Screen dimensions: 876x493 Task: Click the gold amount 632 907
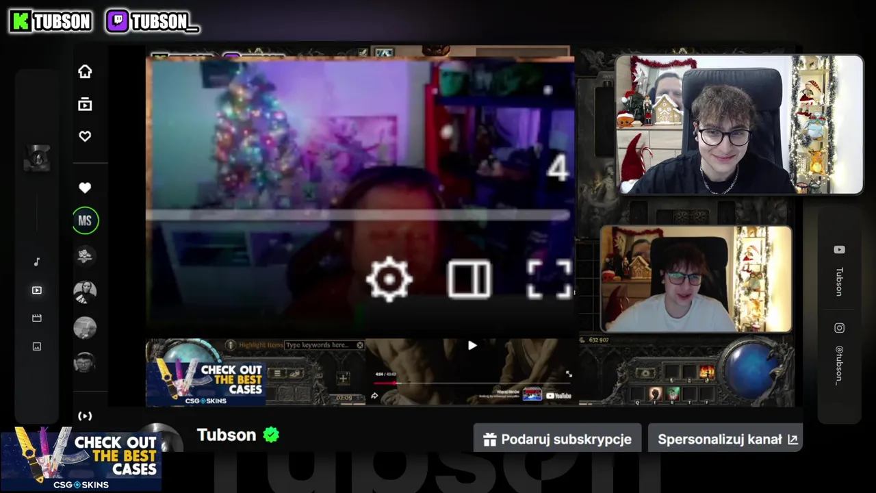(599, 340)
